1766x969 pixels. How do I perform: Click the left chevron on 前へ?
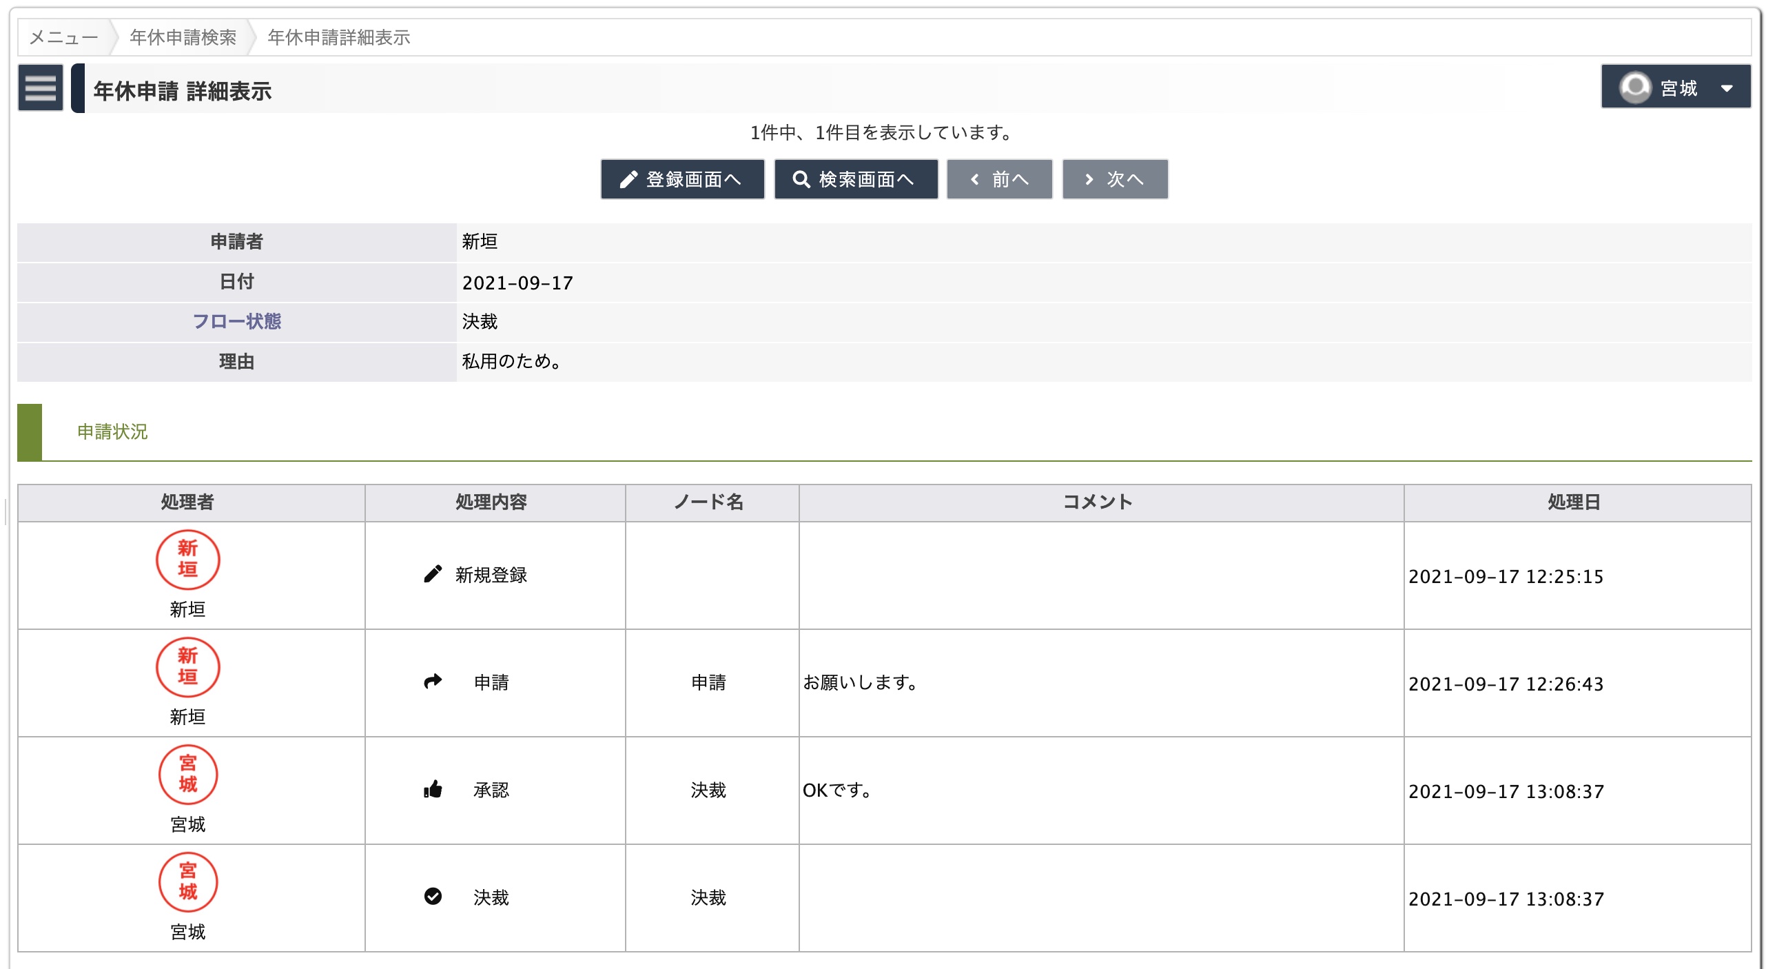point(975,179)
